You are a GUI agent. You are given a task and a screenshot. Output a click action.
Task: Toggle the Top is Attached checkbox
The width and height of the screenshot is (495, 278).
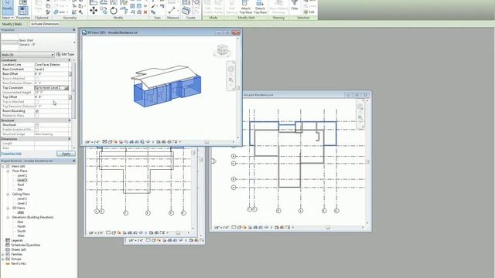[37, 102]
